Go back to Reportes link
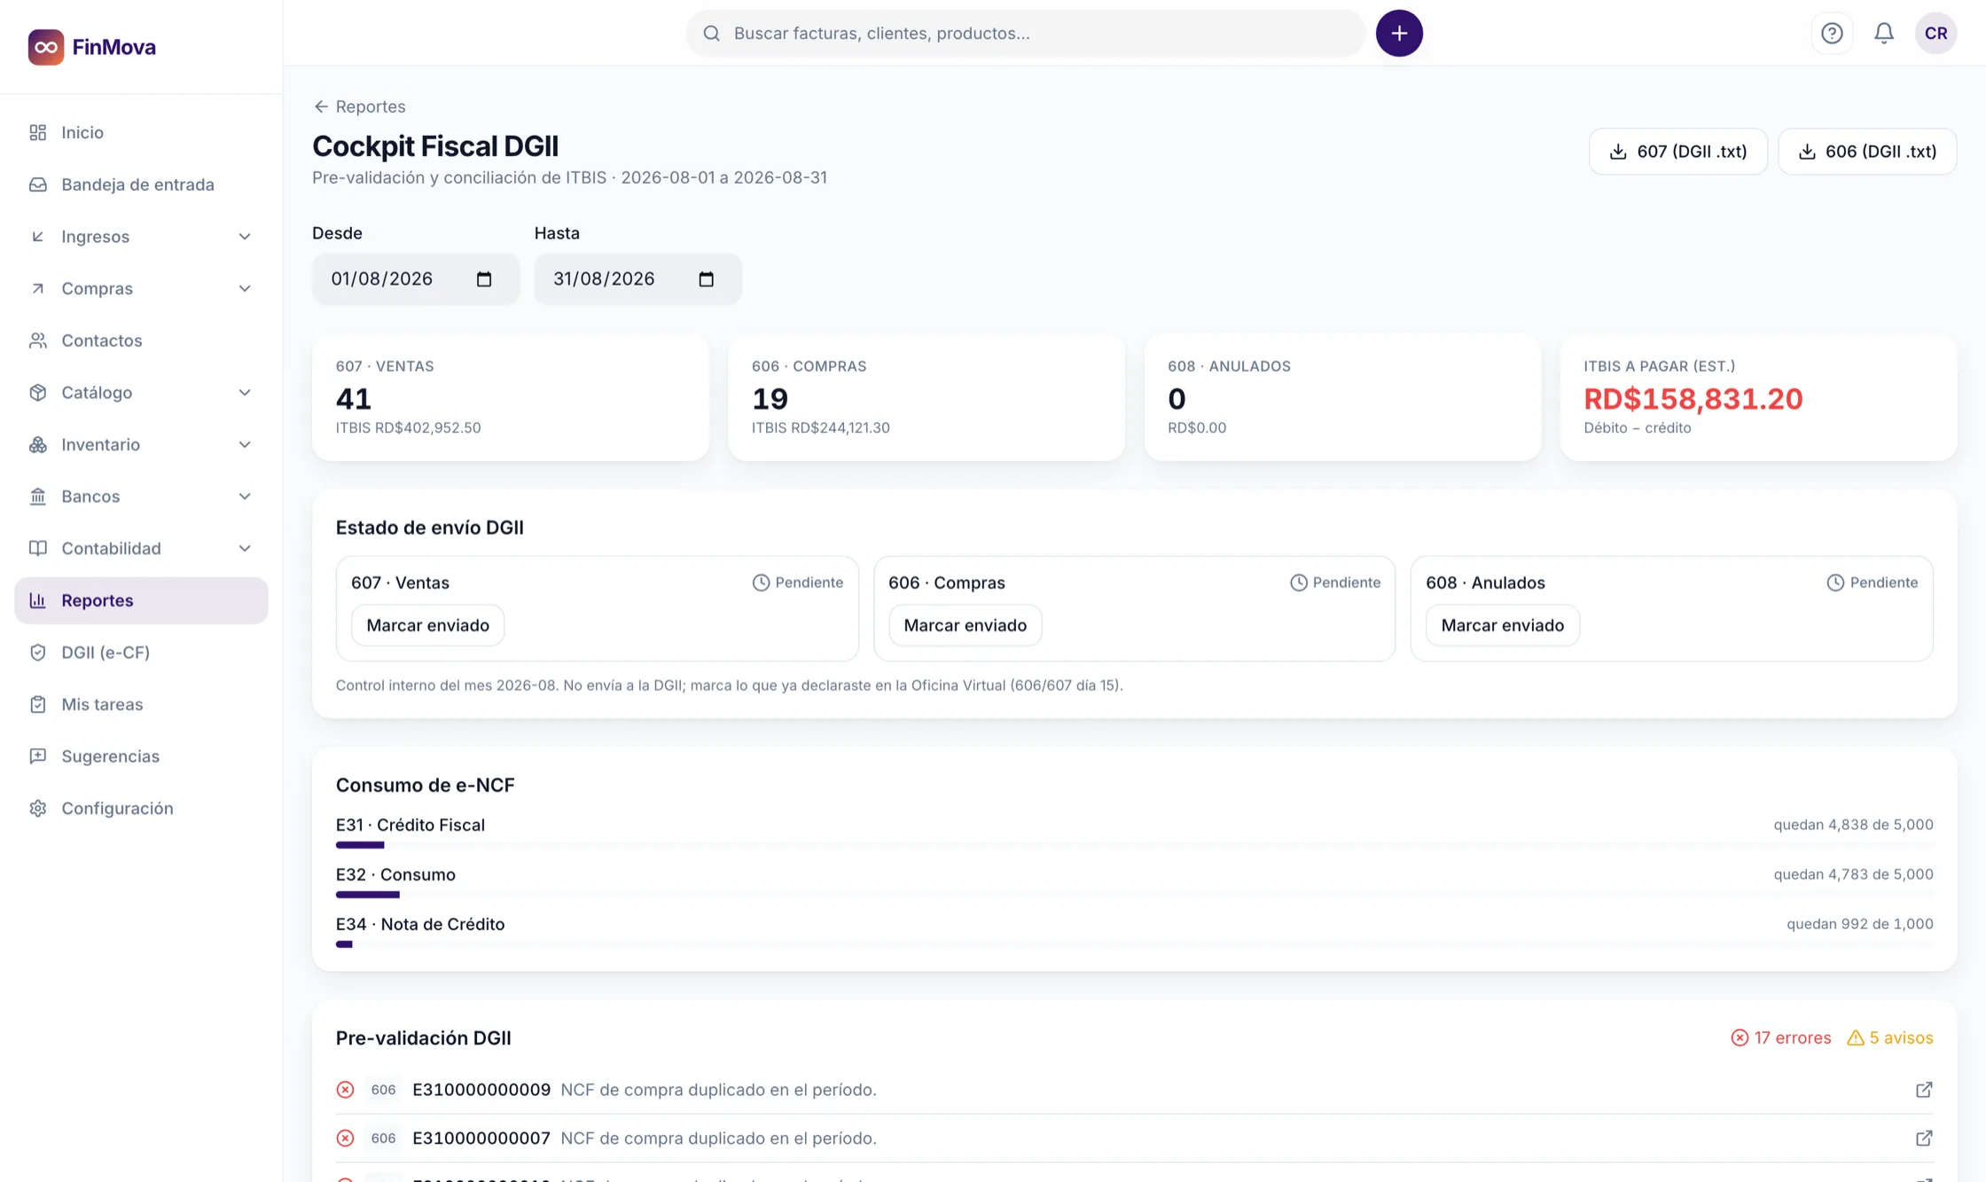 (359, 106)
